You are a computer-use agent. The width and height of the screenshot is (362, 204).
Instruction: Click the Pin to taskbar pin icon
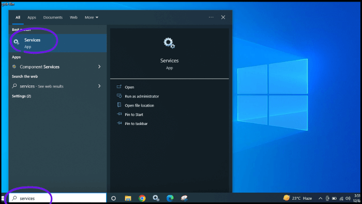[x=119, y=123]
